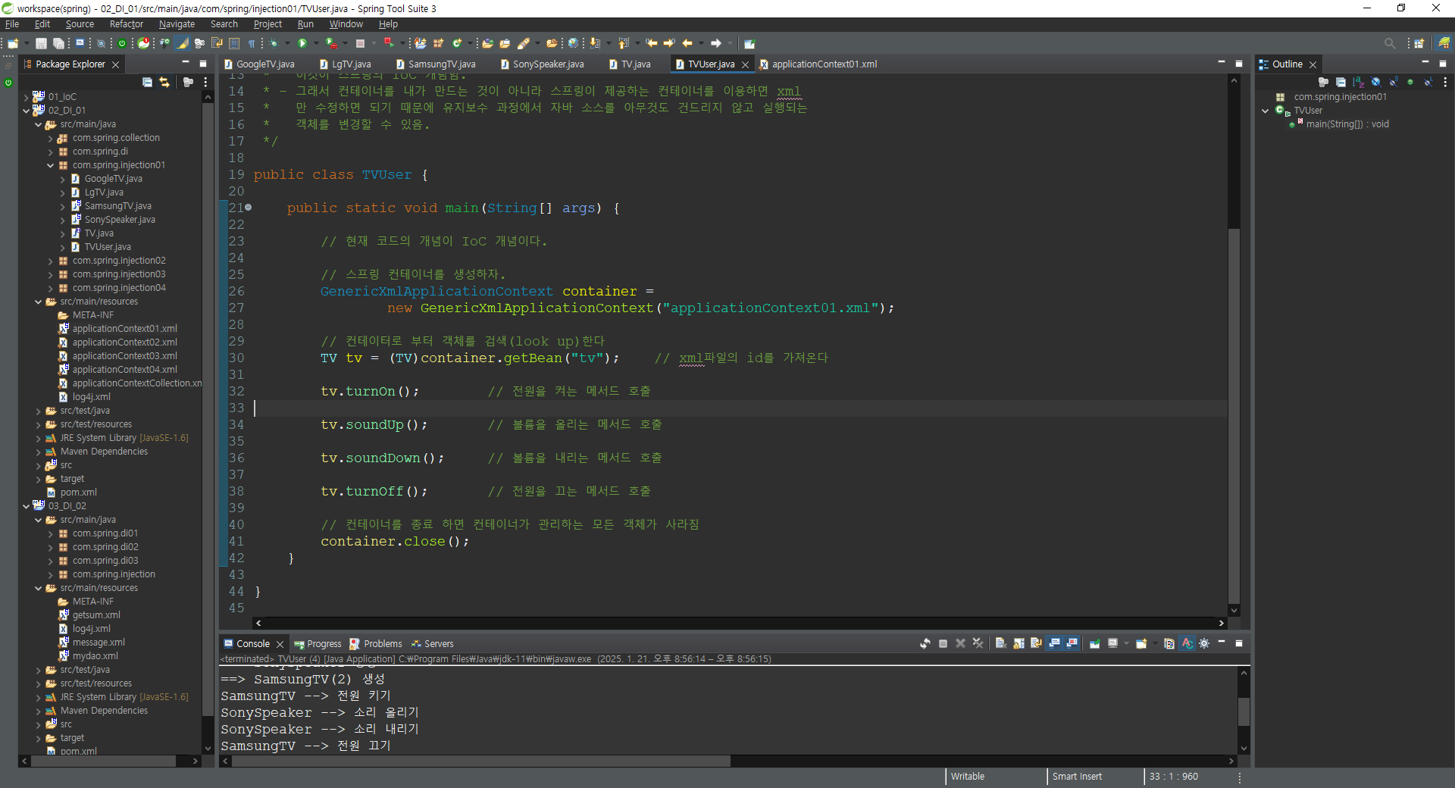Close the Console view tab
This screenshot has width=1455, height=788.
click(x=280, y=644)
